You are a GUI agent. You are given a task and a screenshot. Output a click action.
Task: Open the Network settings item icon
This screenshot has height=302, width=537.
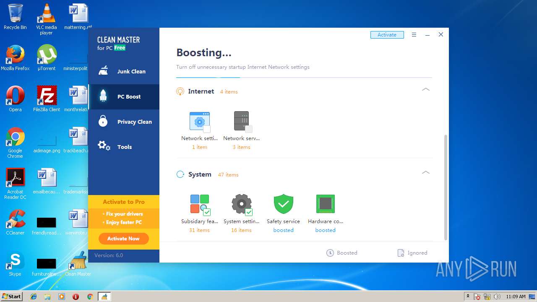[200, 121]
